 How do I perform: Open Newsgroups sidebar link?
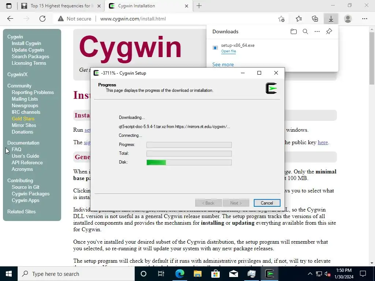(x=25, y=105)
